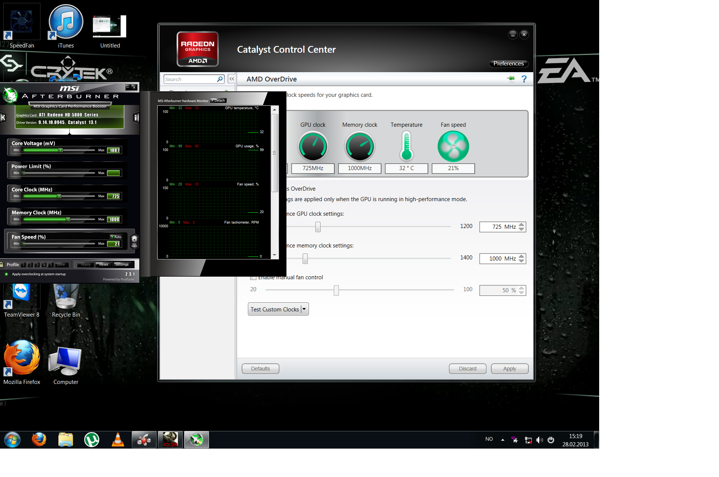
Task: Open the Windows Start menu orb
Action: point(12,440)
